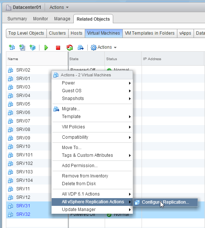Click the VM icon next to SRV32

10,214
